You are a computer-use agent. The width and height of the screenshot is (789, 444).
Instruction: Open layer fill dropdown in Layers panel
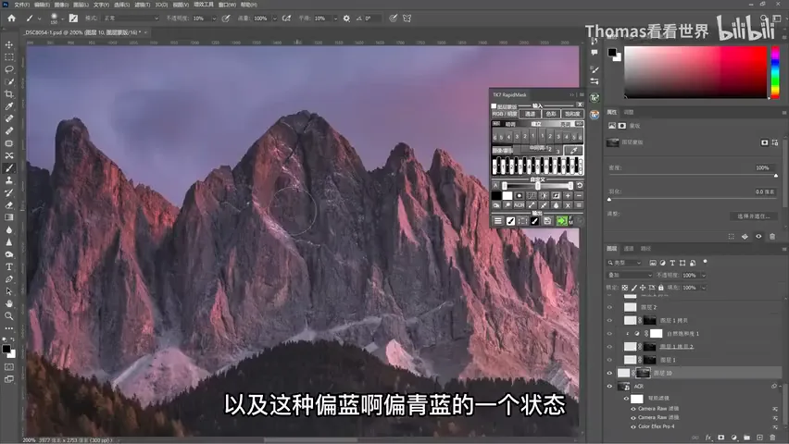coord(703,288)
